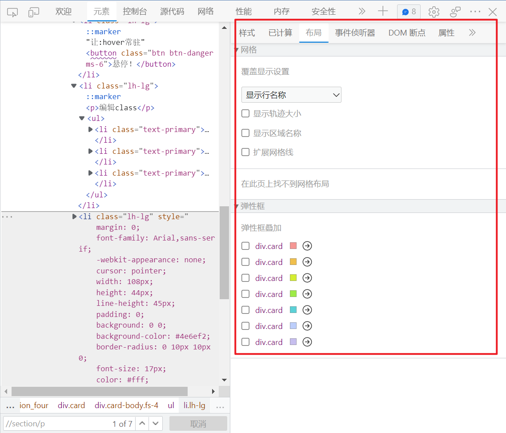
Task: Activate the inspect element picker icon
Action: coord(13,12)
